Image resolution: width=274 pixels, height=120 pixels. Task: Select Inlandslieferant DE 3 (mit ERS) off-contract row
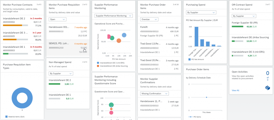point(251,56)
